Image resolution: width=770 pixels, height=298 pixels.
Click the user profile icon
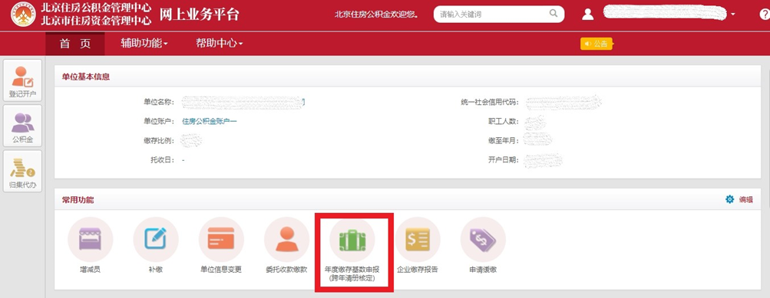pyautogui.click(x=588, y=15)
